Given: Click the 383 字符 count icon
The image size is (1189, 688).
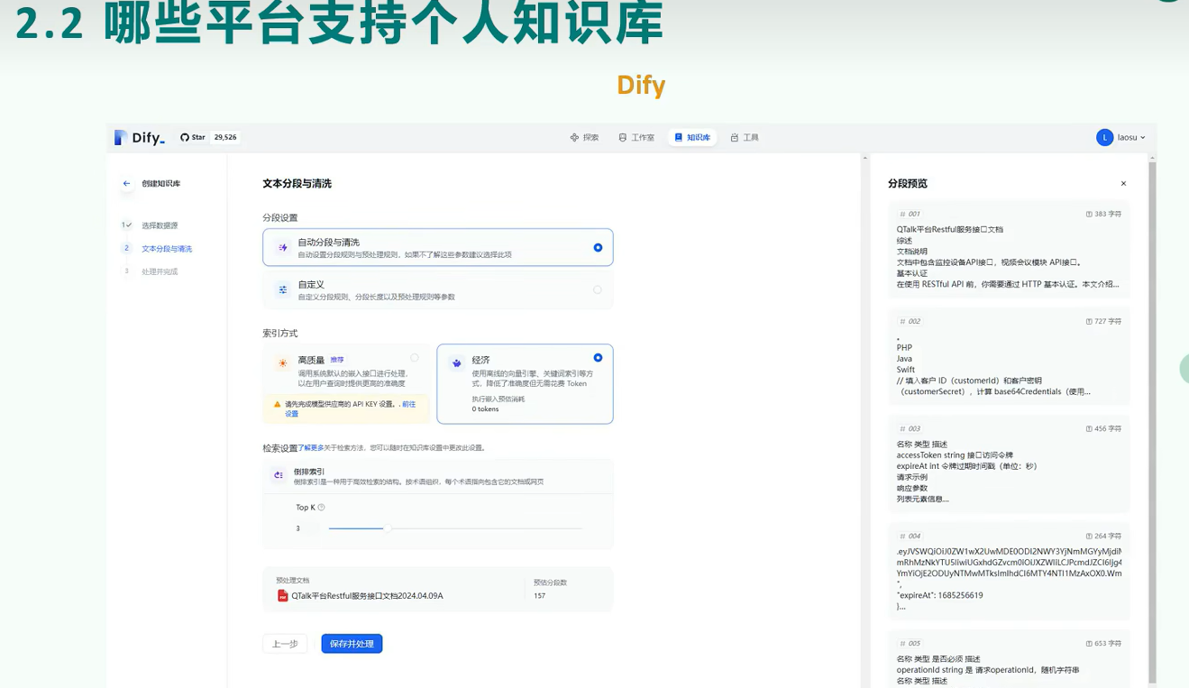Looking at the screenshot, I should point(1089,214).
